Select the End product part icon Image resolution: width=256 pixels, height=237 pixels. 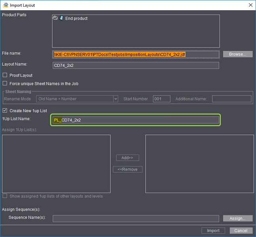tap(61, 18)
